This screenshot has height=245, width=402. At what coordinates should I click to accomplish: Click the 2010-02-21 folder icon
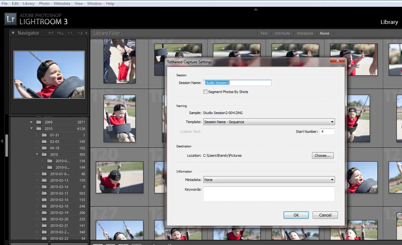click(44, 226)
